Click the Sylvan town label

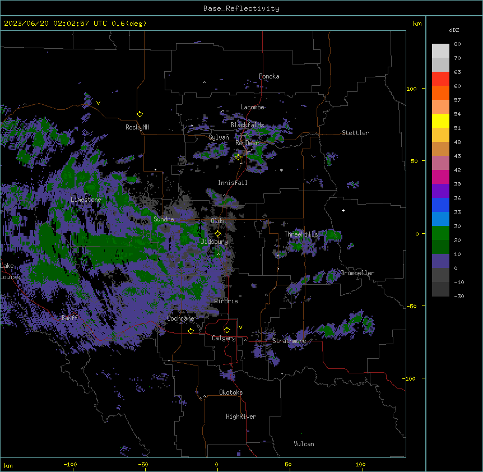pyautogui.click(x=219, y=137)
